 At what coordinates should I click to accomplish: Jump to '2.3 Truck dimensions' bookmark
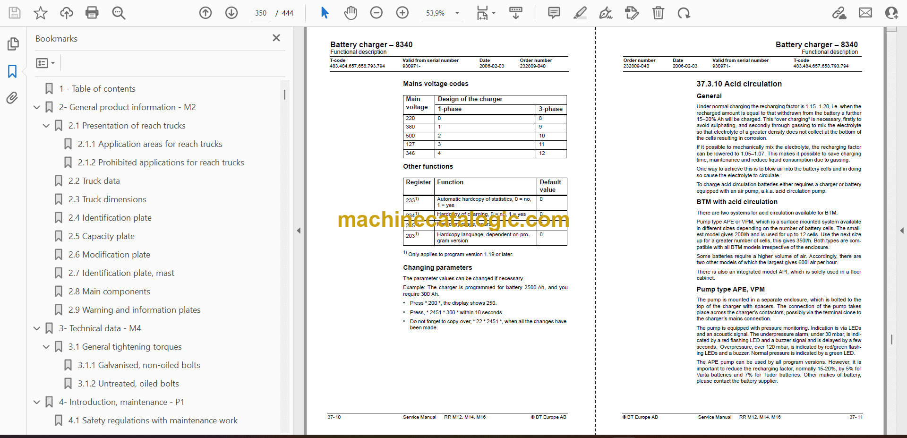pos(107,199)
